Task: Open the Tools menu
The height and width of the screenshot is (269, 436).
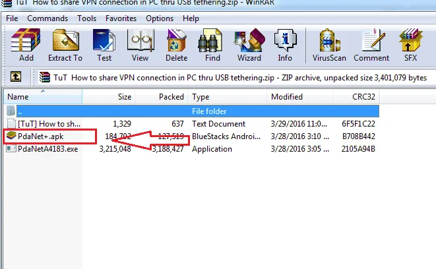Action: pyautogui.click(x=87, y=18)
